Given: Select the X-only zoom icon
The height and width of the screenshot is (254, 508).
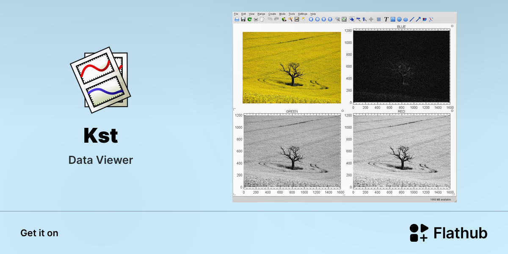Looking at the screenshot, I should [358, 19].
